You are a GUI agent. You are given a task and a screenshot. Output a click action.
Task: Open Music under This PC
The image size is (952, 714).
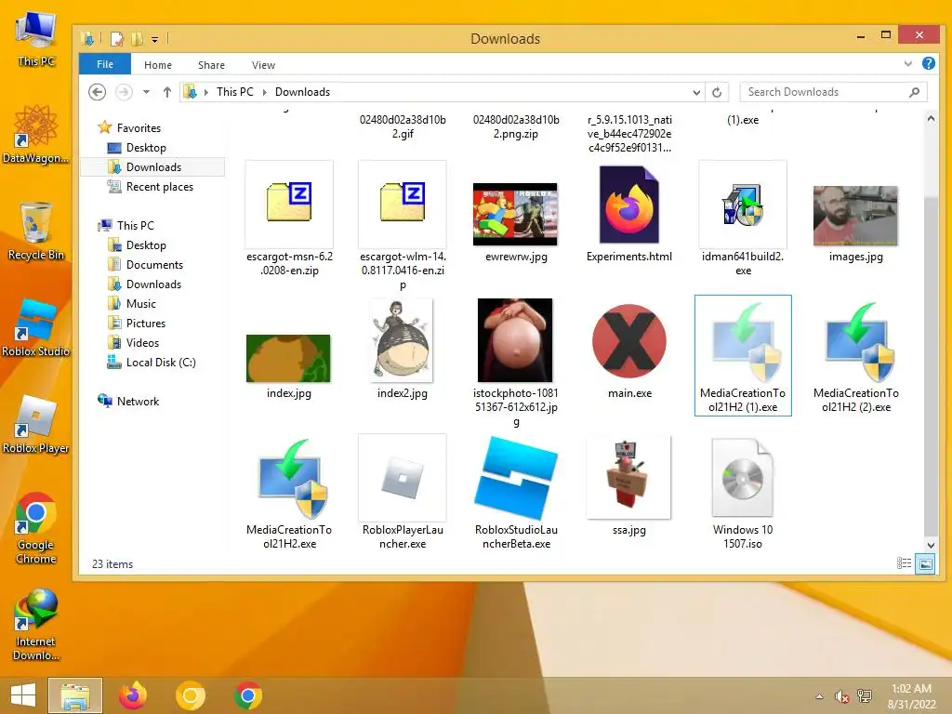click(x=141, y=304)
